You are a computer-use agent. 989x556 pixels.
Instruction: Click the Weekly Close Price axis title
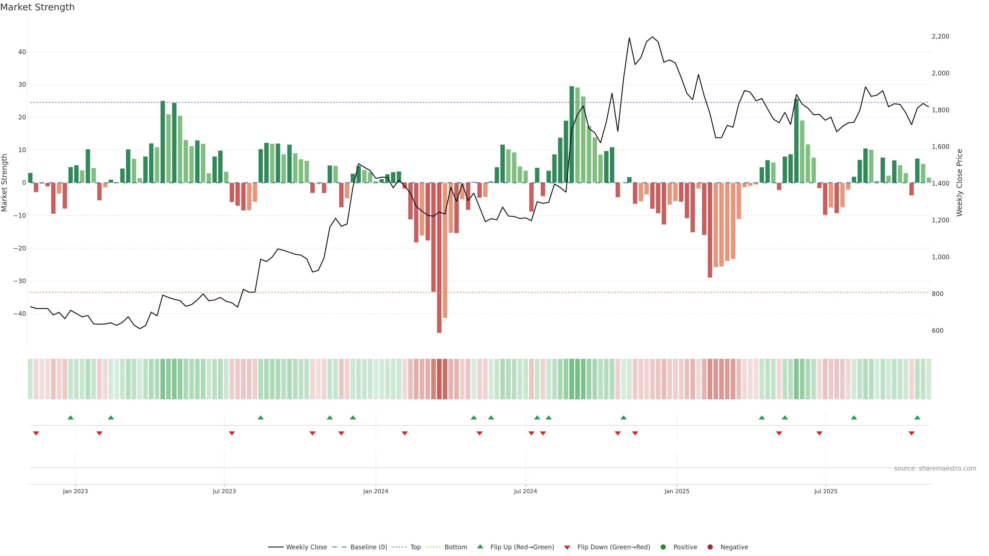point(960,183)
